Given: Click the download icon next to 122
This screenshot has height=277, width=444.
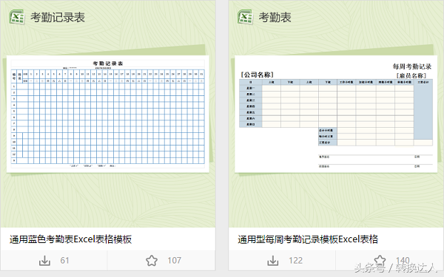Looking at the screenshot, I should pyautogui.click(x=273, y=261).
